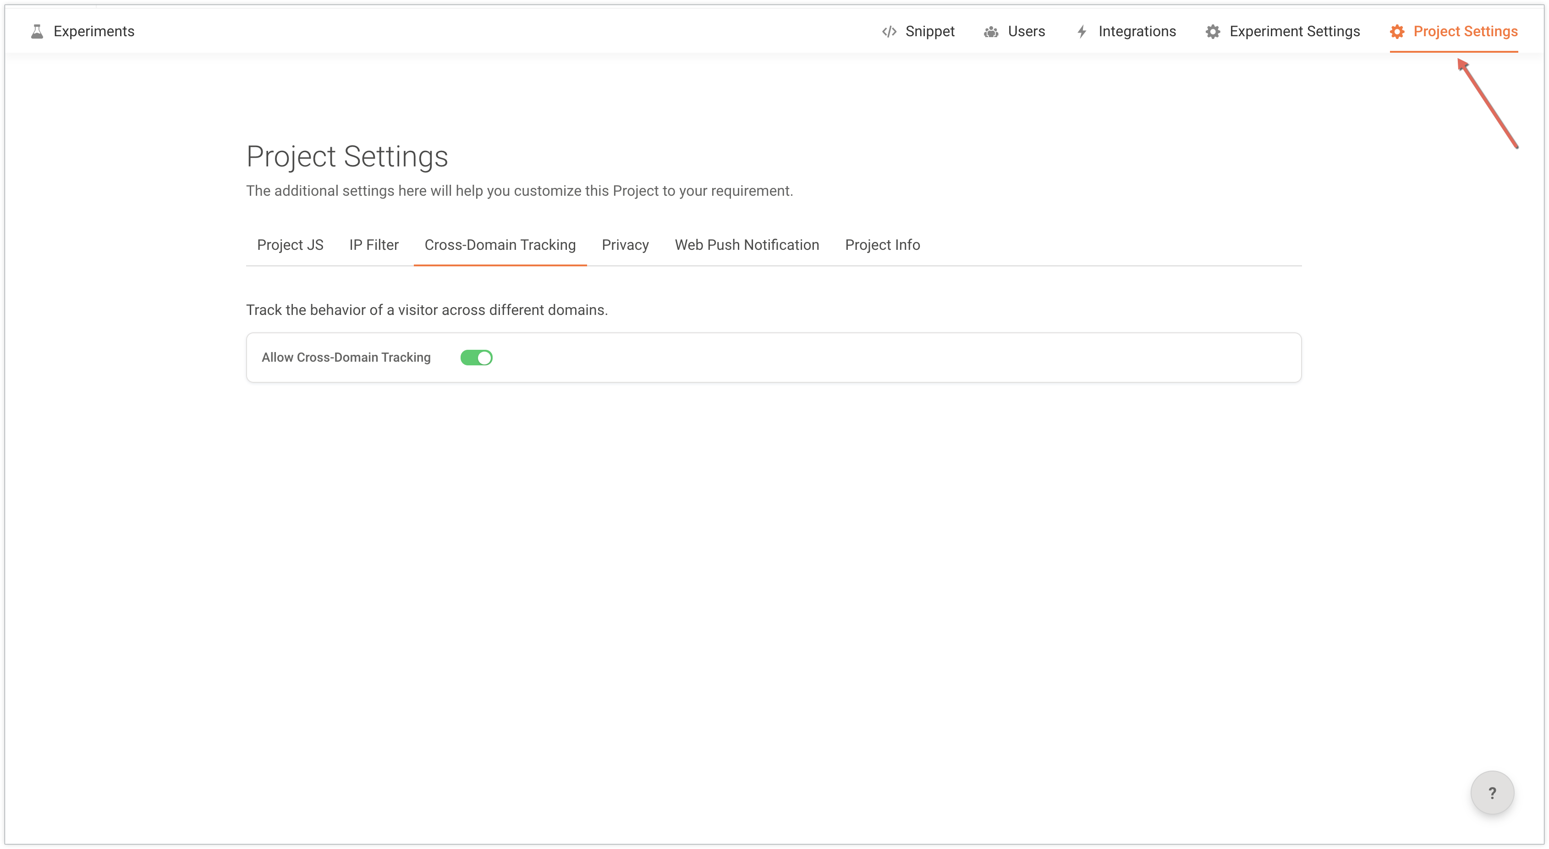Click the Snippet code brackets icon
The image size is (1549, 849).
tap(889, 31)
